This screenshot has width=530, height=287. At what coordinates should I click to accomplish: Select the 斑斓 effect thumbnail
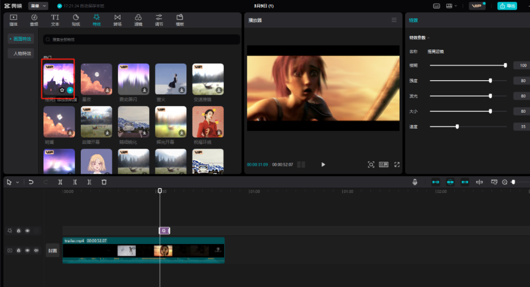[x=59, y=122]
